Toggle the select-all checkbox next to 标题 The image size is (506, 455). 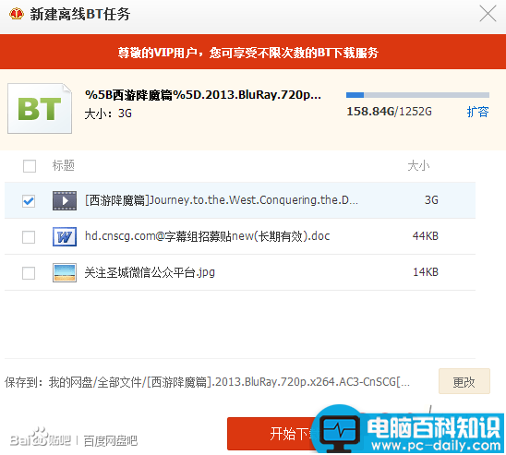(30, 166)
